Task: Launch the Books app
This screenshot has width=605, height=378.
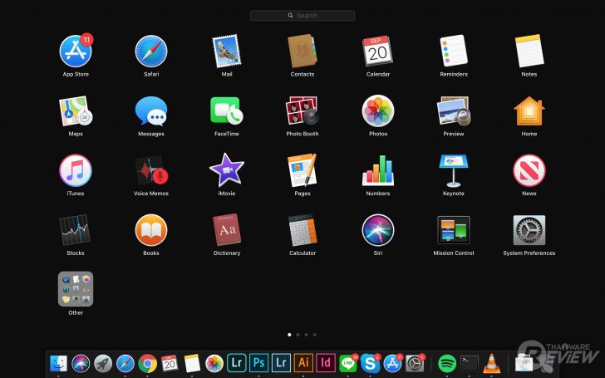Action: (x=151, y=230)
